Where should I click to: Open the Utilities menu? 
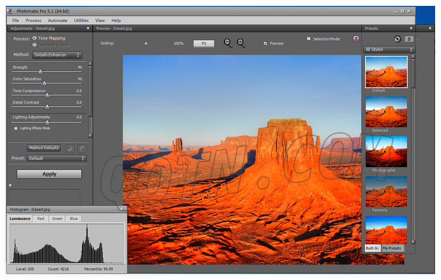(x=81, y=21)
